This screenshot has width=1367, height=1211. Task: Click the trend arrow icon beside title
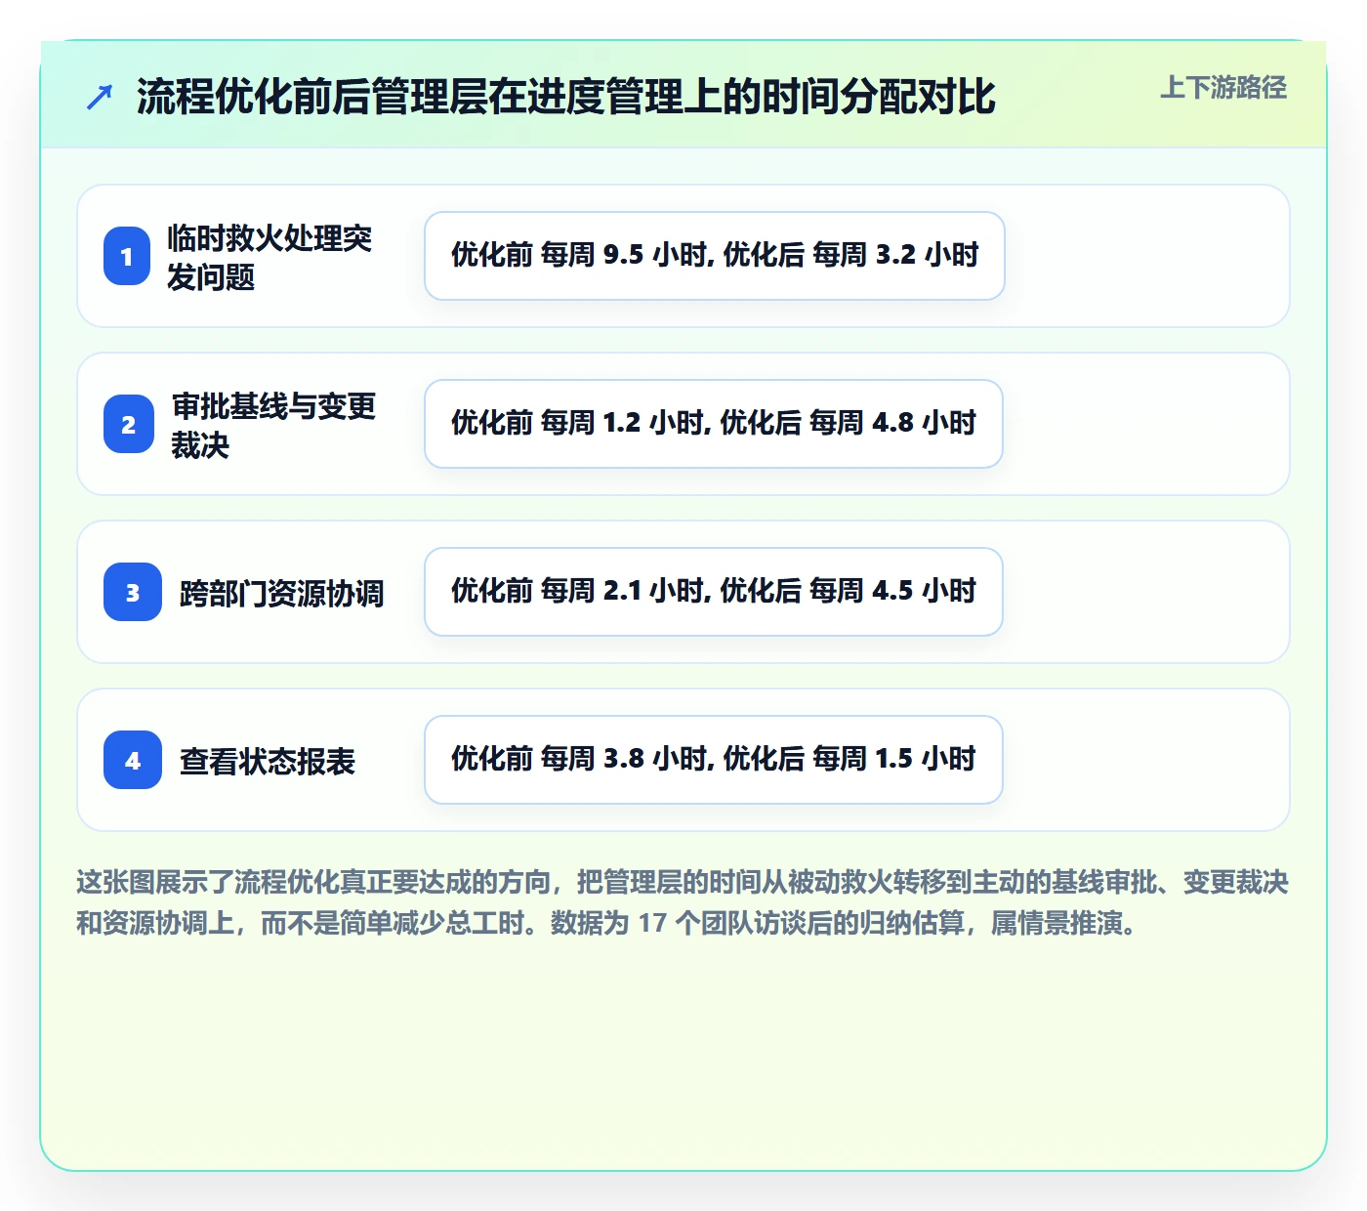pyautogui.click(x=100, y=98)
